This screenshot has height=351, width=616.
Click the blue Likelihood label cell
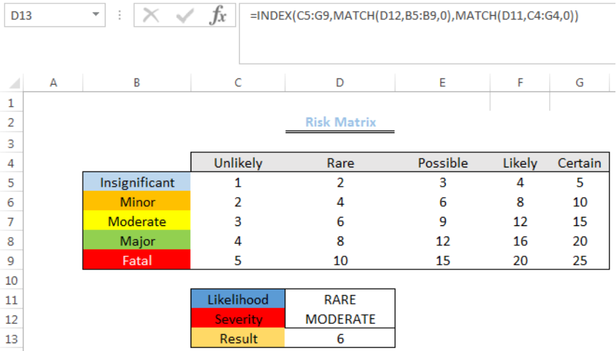point(237,299)
